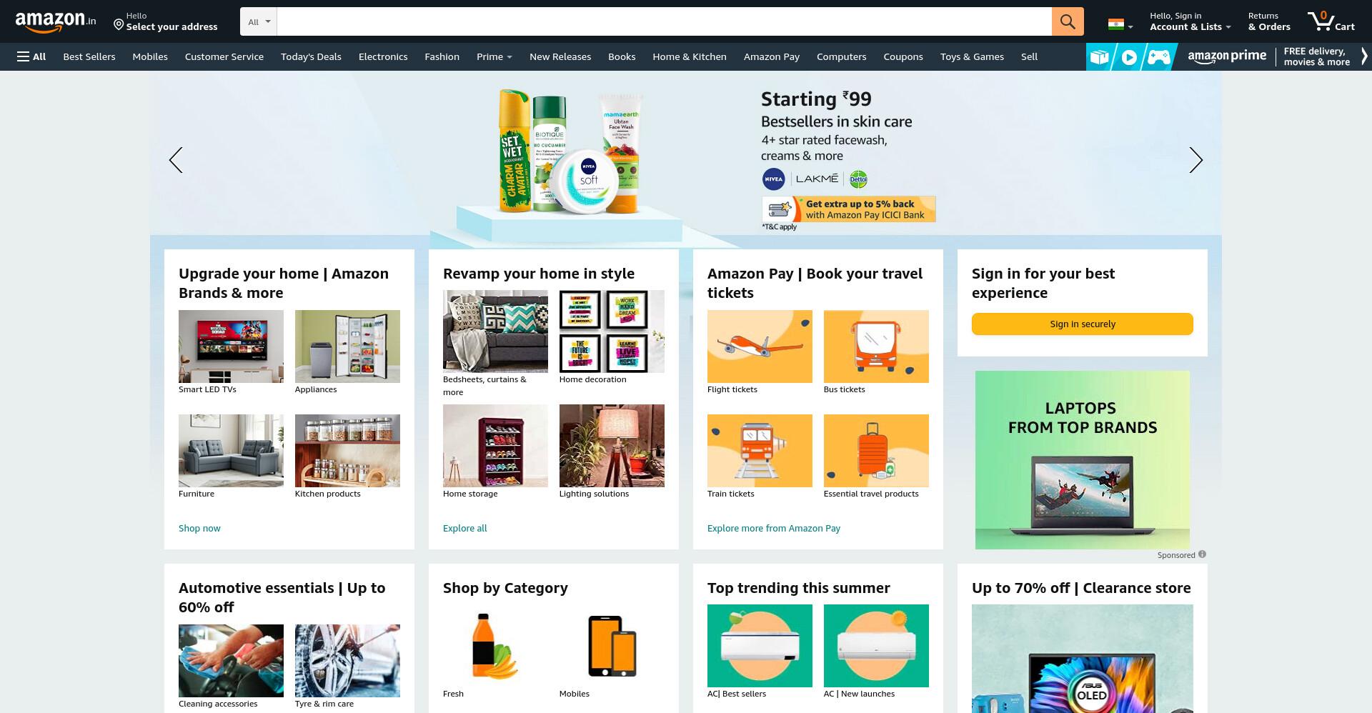Select Fashion in nav bar
1372x713 pixels.
pyautogui.click(x=442, y=56)
